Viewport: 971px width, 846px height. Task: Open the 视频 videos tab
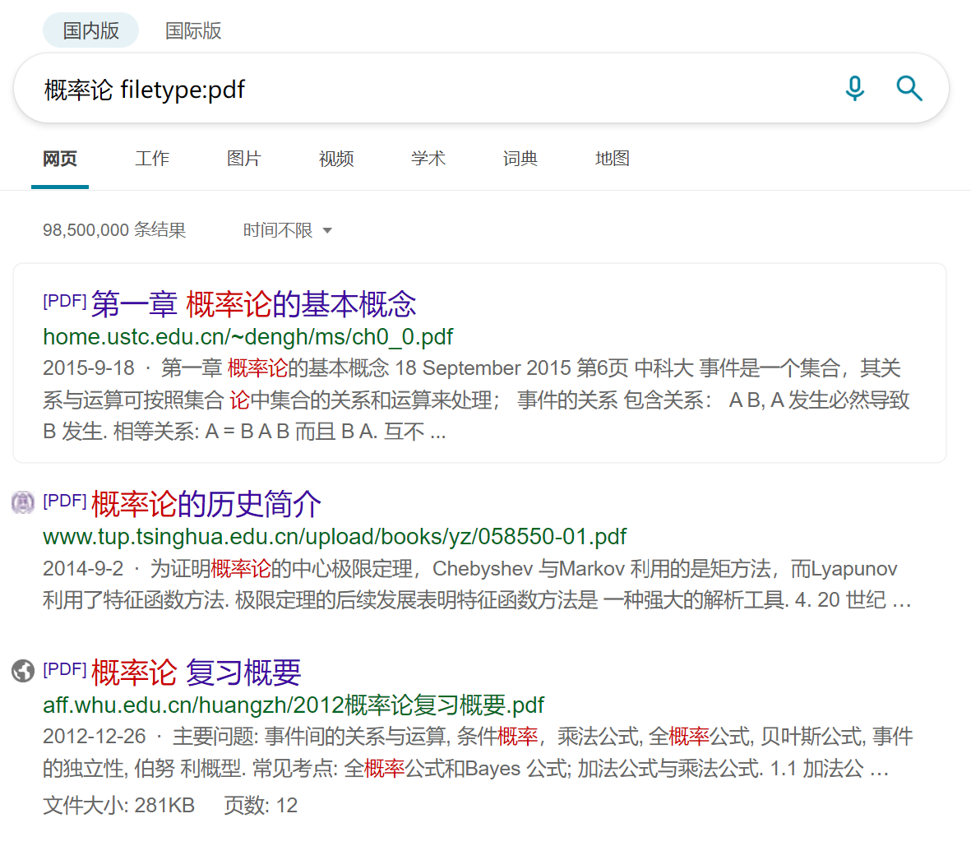coord(336,159)
